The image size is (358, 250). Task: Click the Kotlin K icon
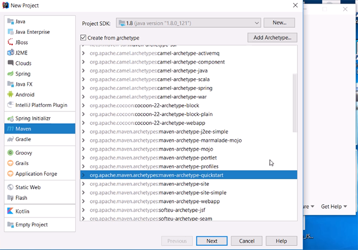pyautogui.click(x=11, y=211)
